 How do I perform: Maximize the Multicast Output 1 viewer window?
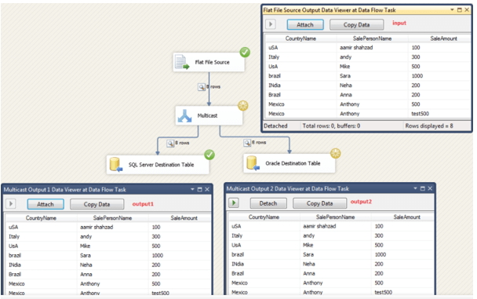199,189
